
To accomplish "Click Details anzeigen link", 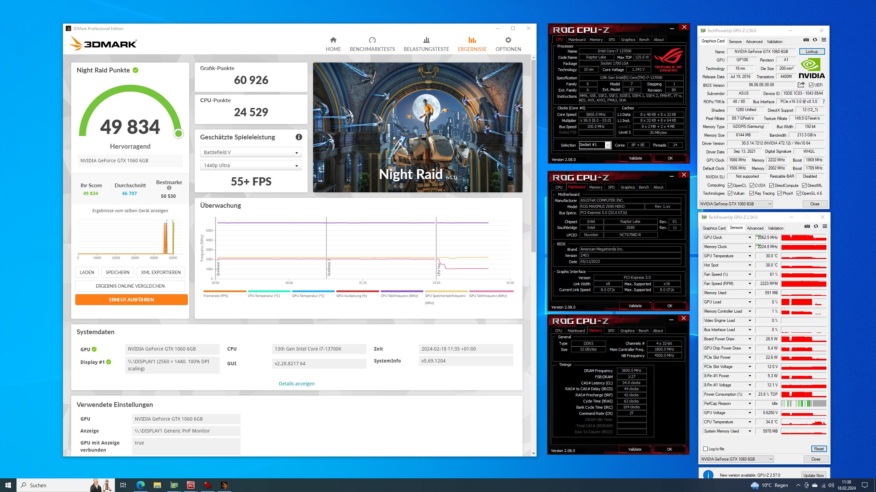I will pyautogui.click(x=297, y=384).
